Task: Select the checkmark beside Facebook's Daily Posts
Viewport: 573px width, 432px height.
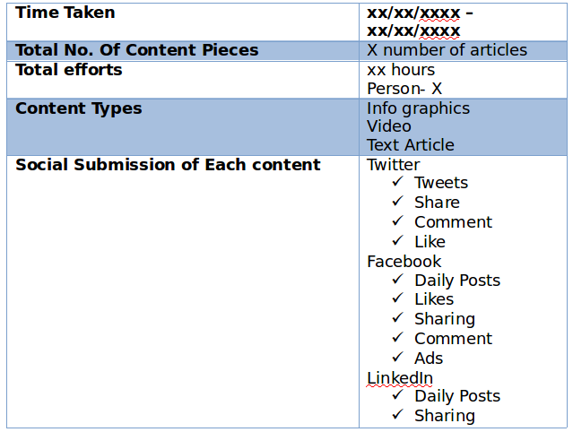Action: click(397, 281)
